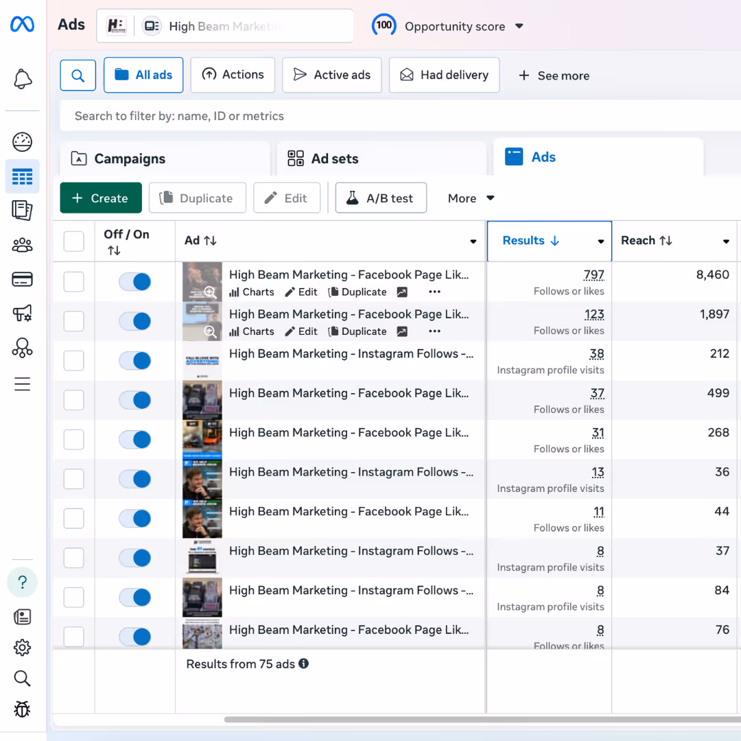The height and width of the screenshot is (741, 741).
Task: Start an A/B test
Action: [x=381, y=198]
